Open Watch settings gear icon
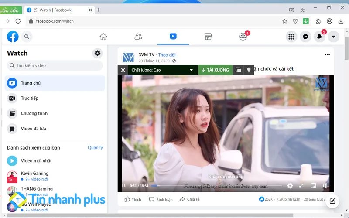 tap(97, 53)
